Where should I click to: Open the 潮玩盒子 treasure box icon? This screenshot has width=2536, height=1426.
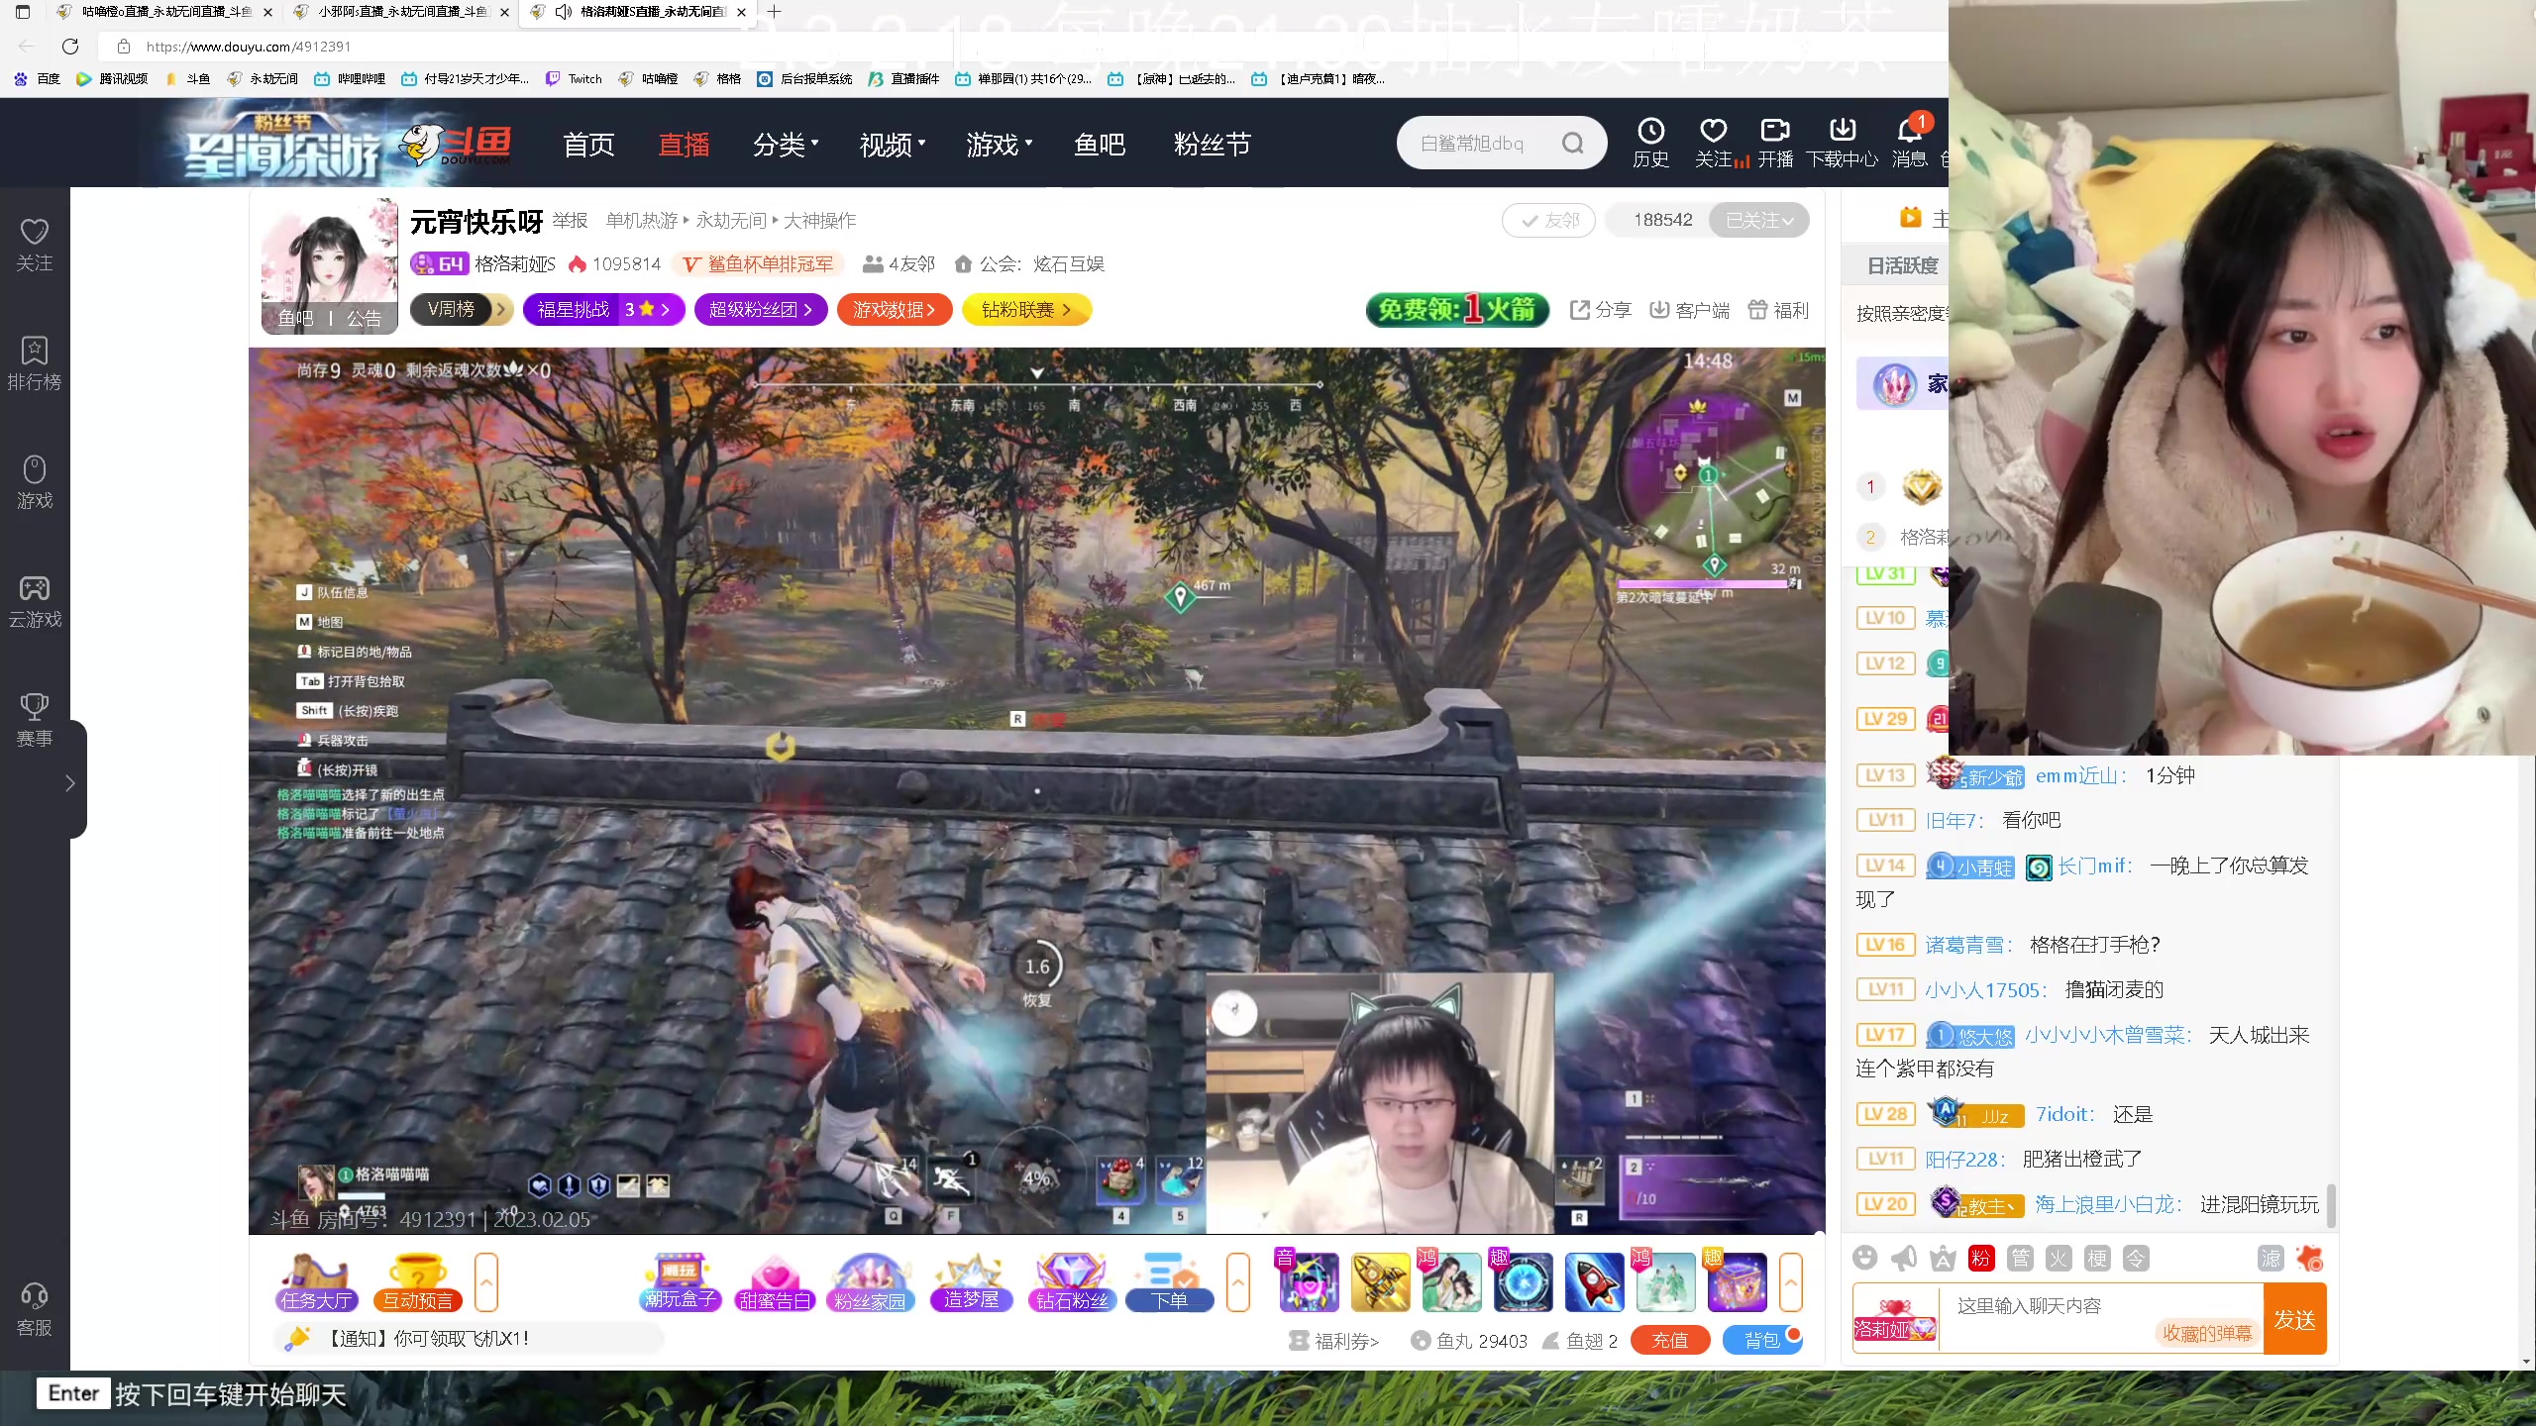679,1282
